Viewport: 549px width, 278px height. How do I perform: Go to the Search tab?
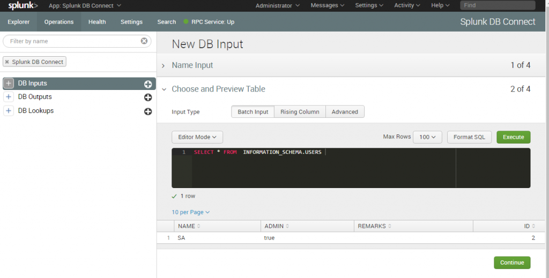pyautogui.click(x=167, y=21)
